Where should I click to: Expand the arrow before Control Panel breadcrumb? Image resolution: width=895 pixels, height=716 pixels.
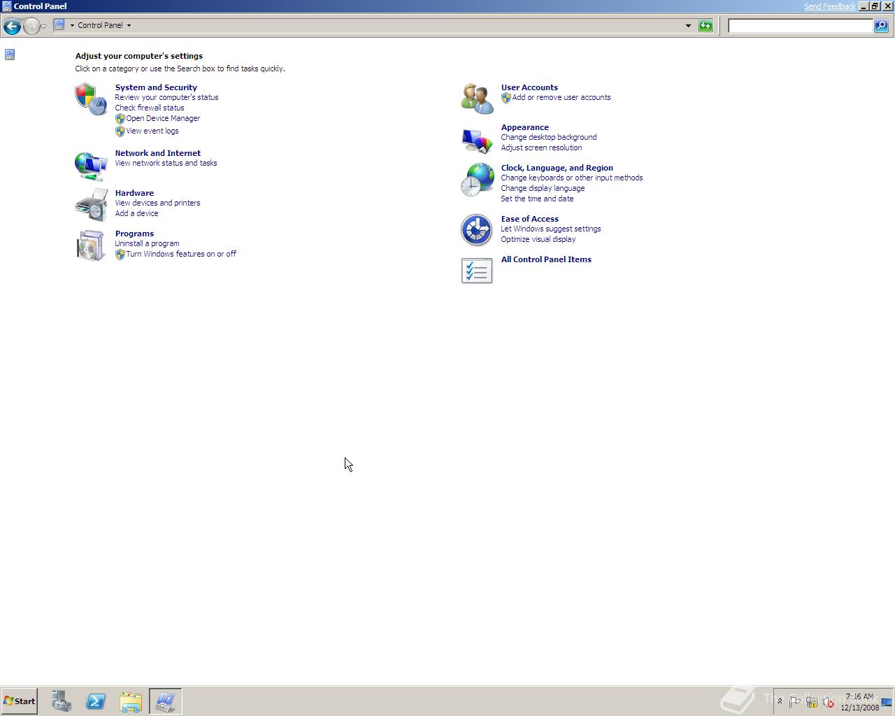click(72, 25)
